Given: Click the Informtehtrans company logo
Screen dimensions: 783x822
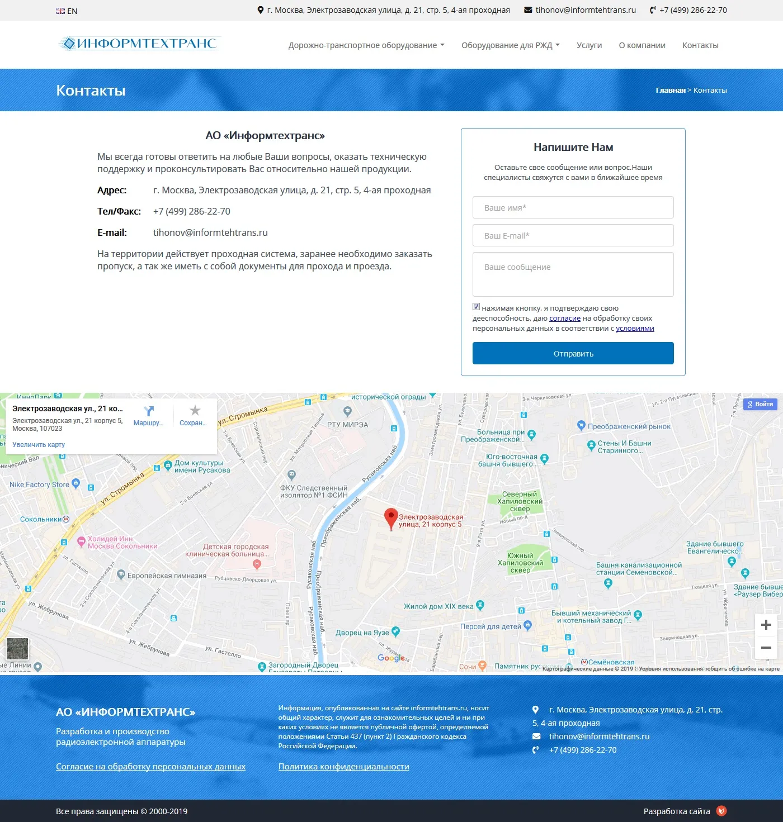Looking at the screenshot, I should pos(139,44).
